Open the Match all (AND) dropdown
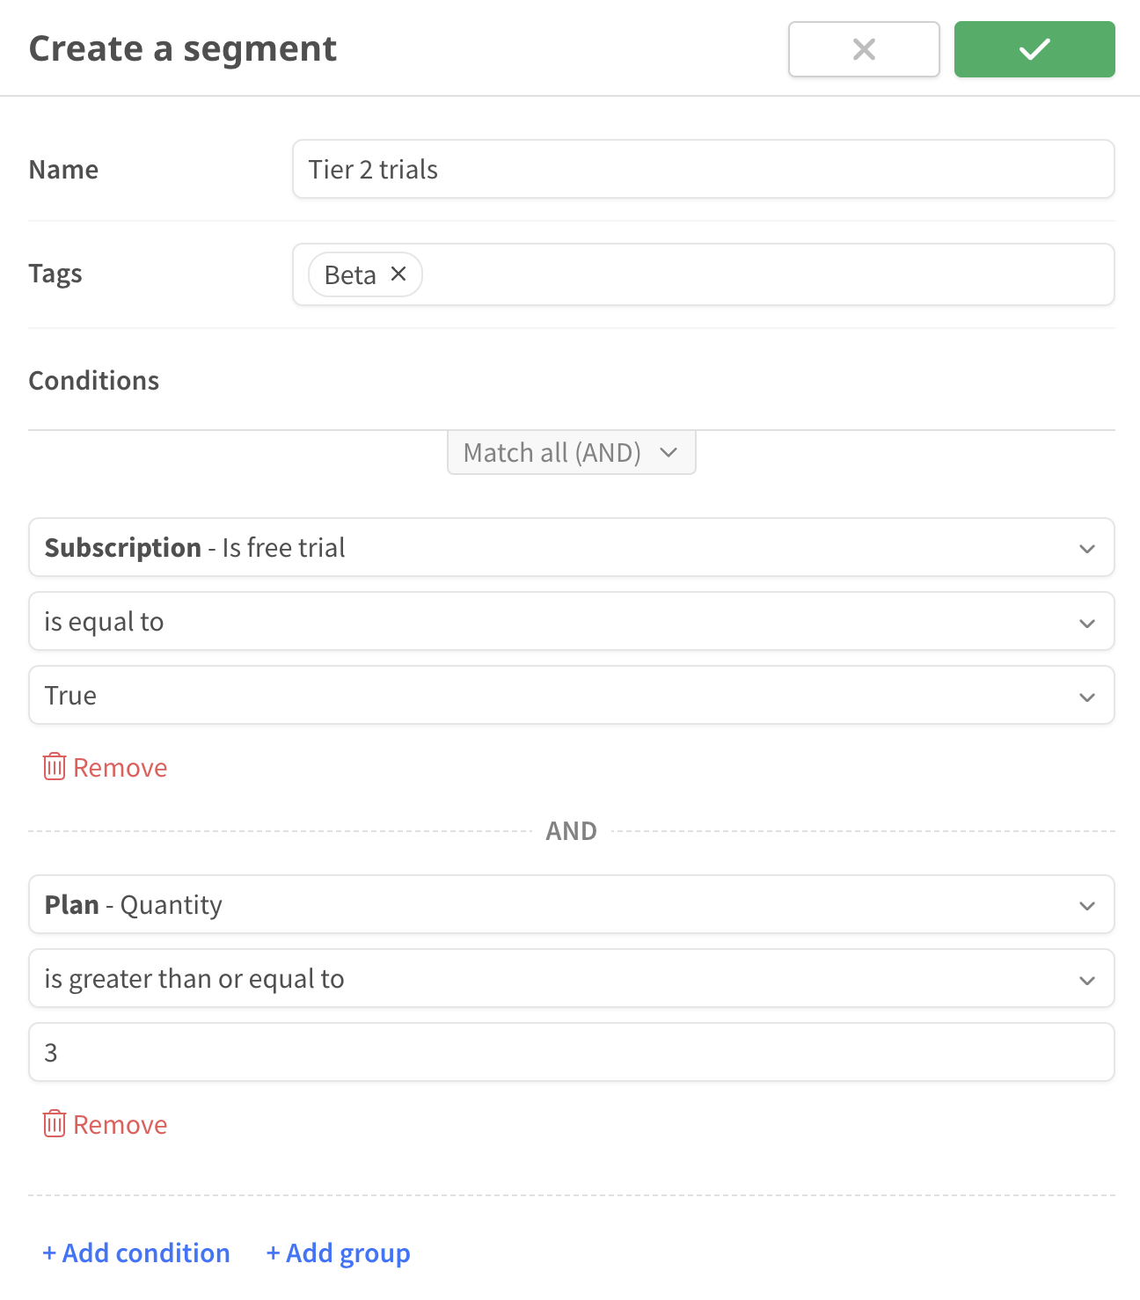 (x=570, y=452)
